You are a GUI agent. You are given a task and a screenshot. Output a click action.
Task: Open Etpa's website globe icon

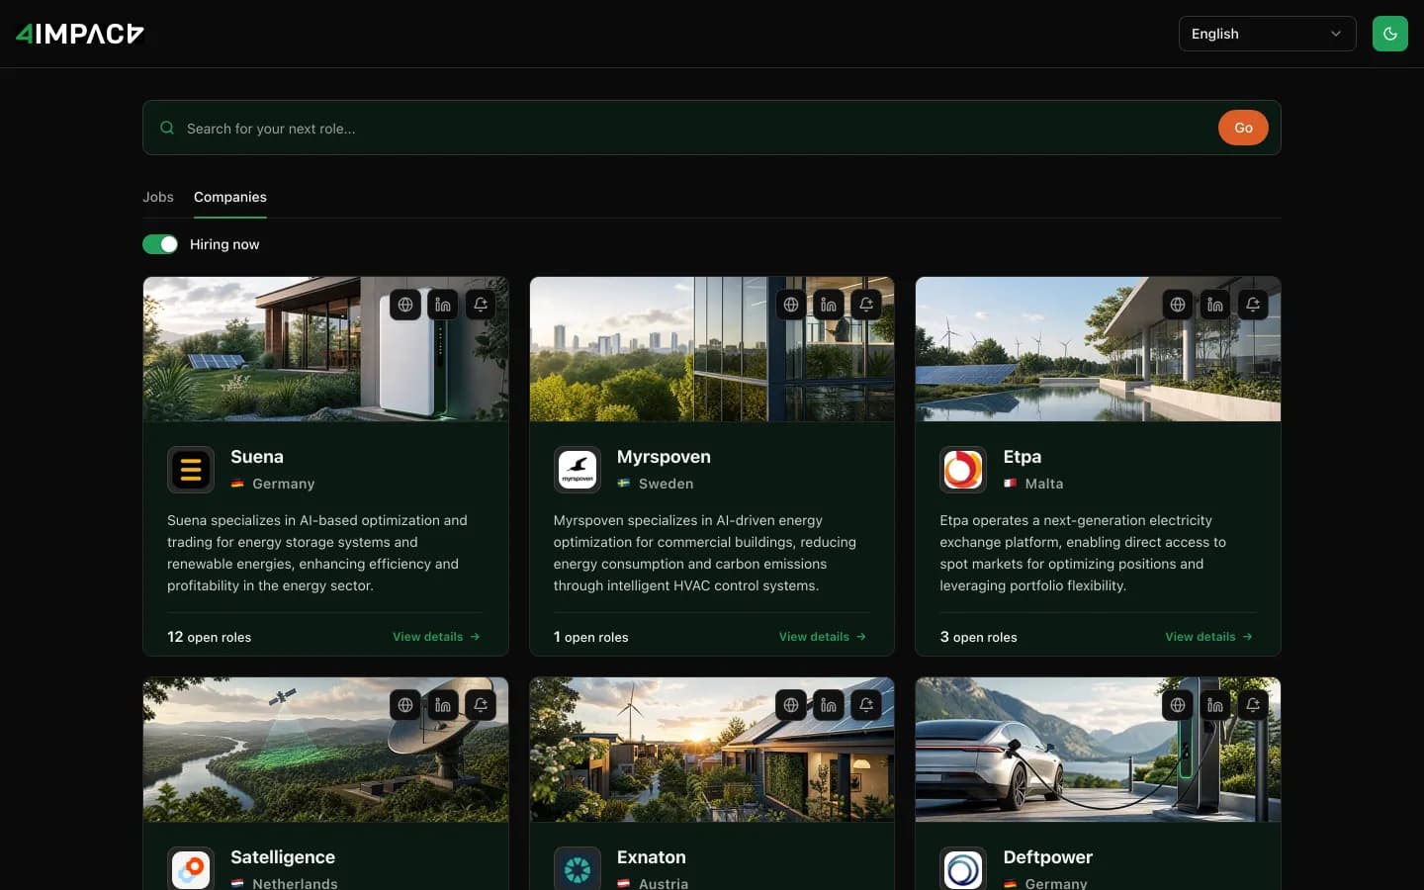coord(1178,305)
